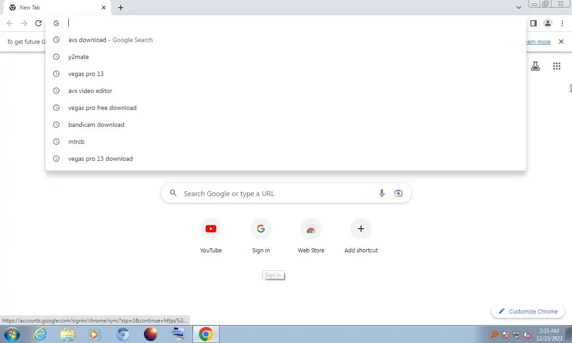Go forward using the forward arrow

pyautogui.click(x=24, y=23)
